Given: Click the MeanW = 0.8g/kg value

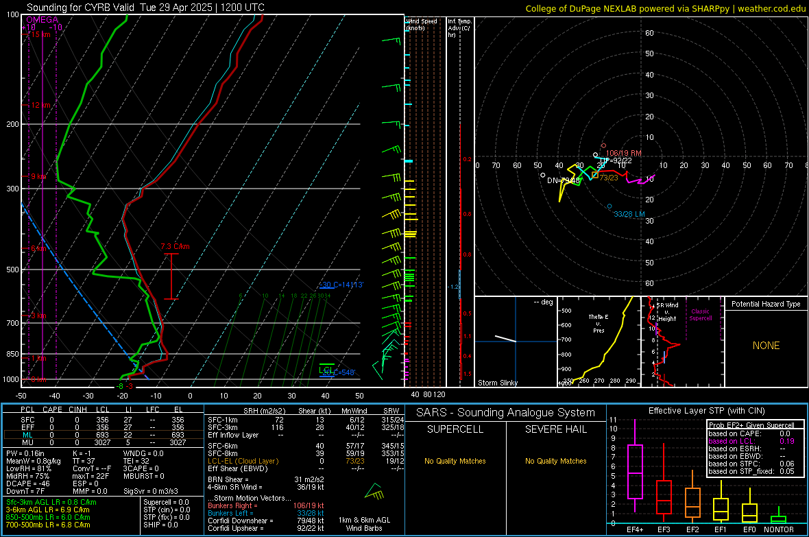Looking at the screenshot, I should [34, 461].
